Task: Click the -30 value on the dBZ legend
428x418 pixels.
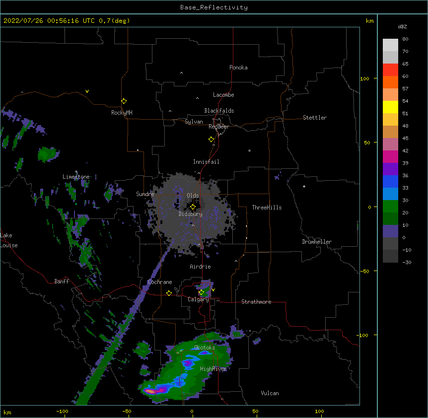Action: tap(407, 262)
